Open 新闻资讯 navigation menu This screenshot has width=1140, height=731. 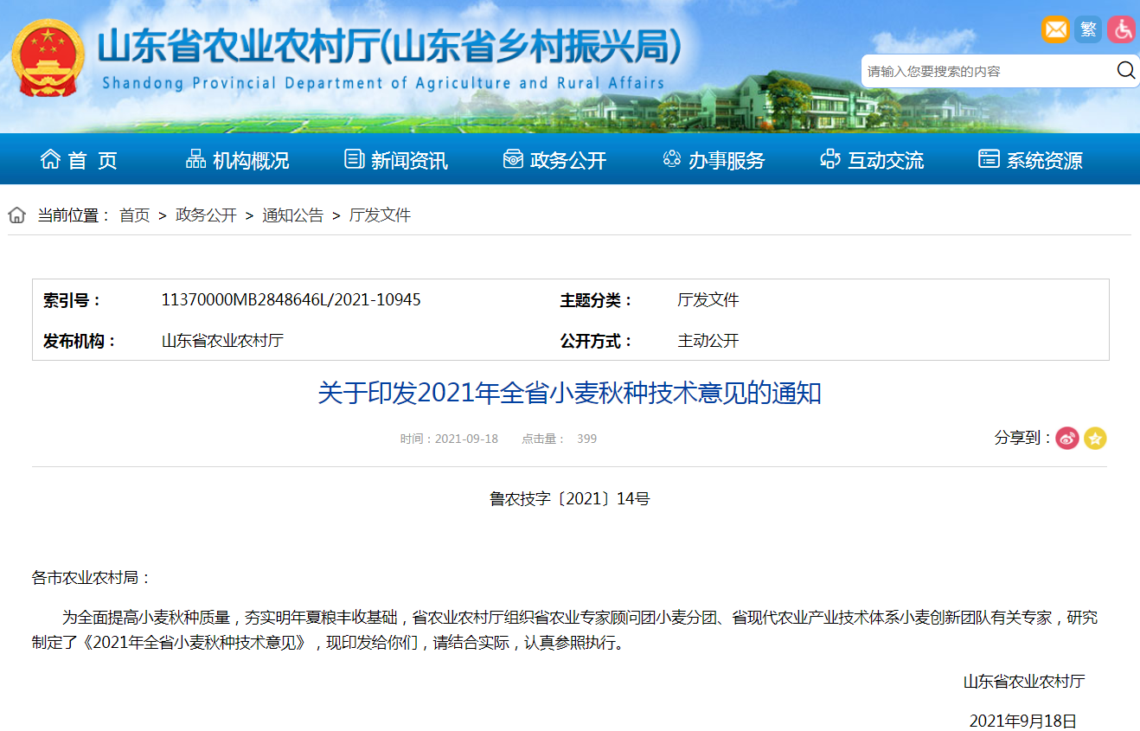point(409,161)
